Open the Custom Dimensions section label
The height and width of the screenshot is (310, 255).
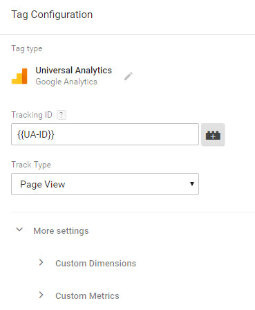96,264
